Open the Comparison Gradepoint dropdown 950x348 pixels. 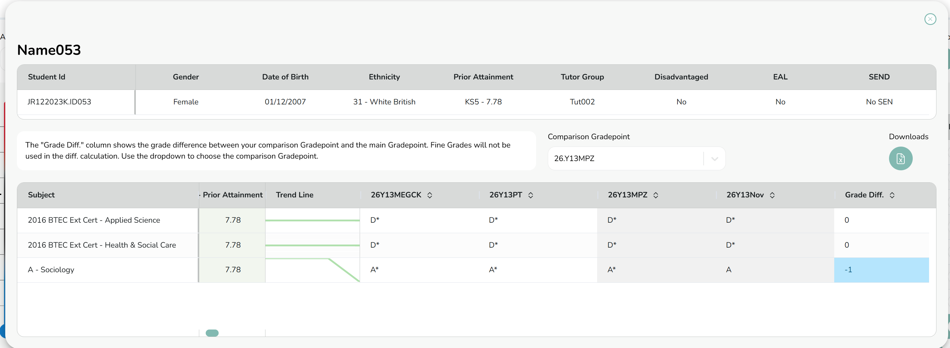click(x=636, y=159)
